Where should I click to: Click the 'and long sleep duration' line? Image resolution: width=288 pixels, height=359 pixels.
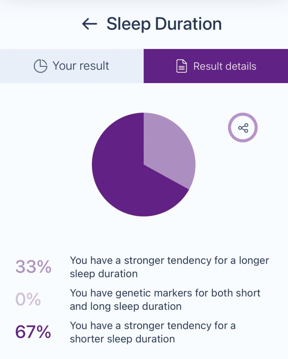[x=125, y=306]
